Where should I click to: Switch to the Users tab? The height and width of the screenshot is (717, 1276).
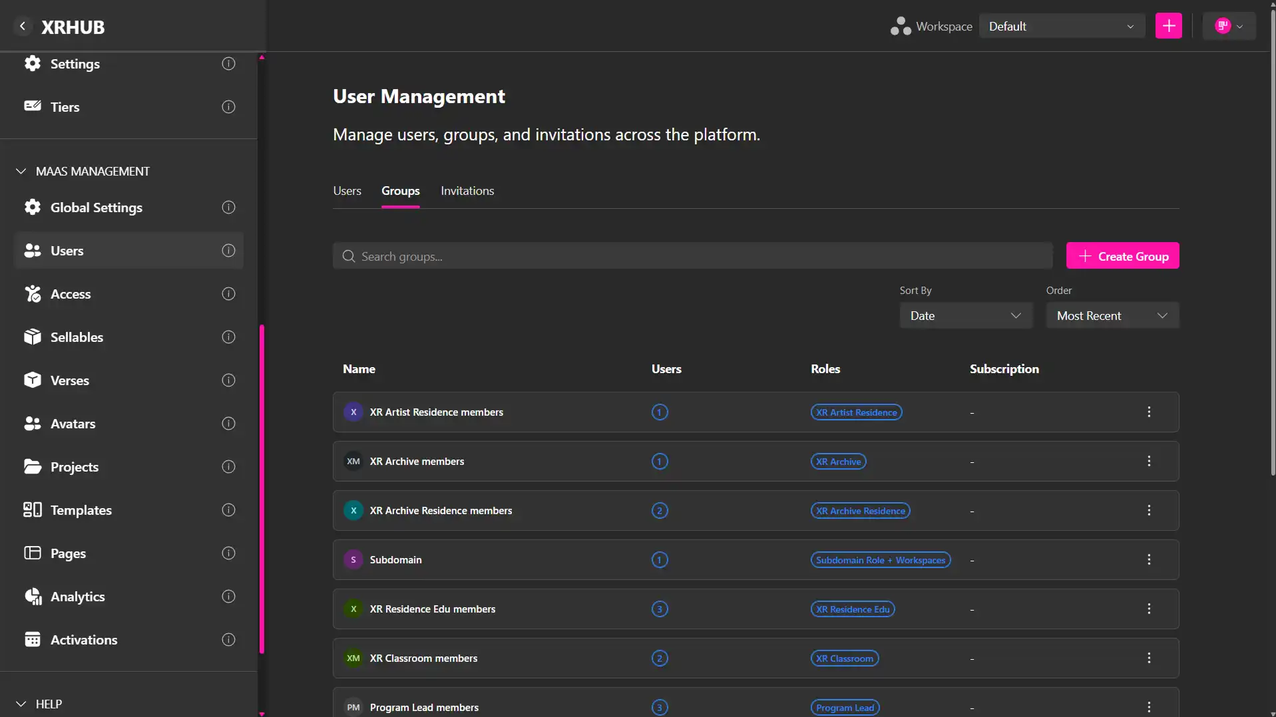click(347, 191)
